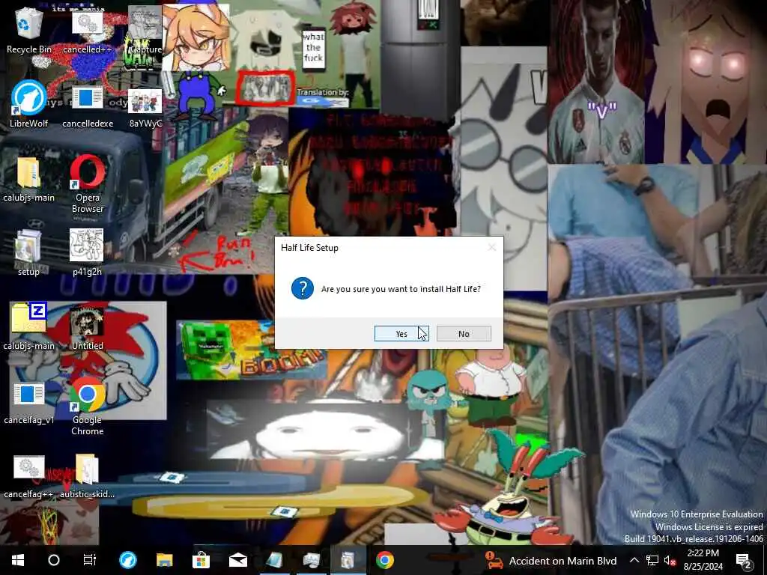
Task: Close the Half Life Setup dialog
Action: coord(491,247)
